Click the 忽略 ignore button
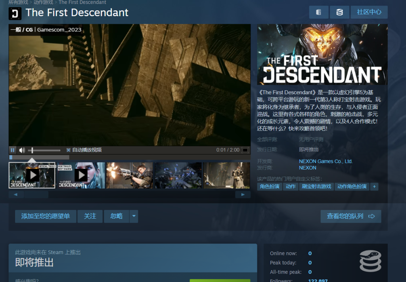This screenshot has height=282, width=406. pyautogui.click(x=117, y=216)
